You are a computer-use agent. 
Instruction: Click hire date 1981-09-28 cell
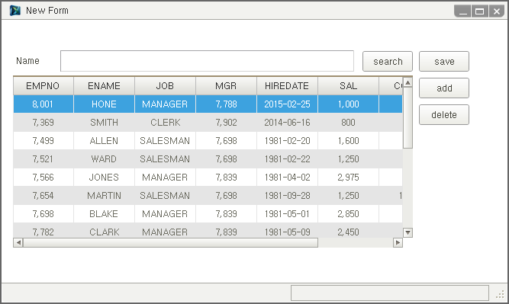point(287,196)
